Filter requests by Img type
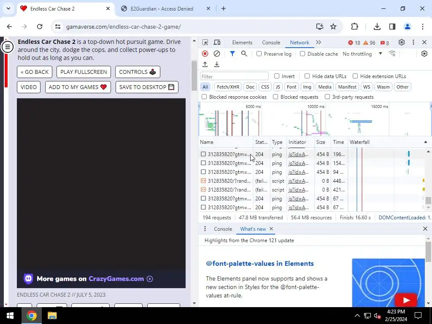Screen dimensions: 432x324 307,87
